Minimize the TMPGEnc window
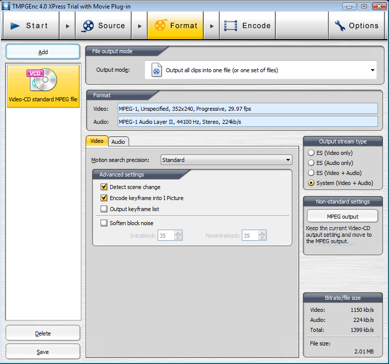This screenshot has width=389, height=364. pos(349,6)
